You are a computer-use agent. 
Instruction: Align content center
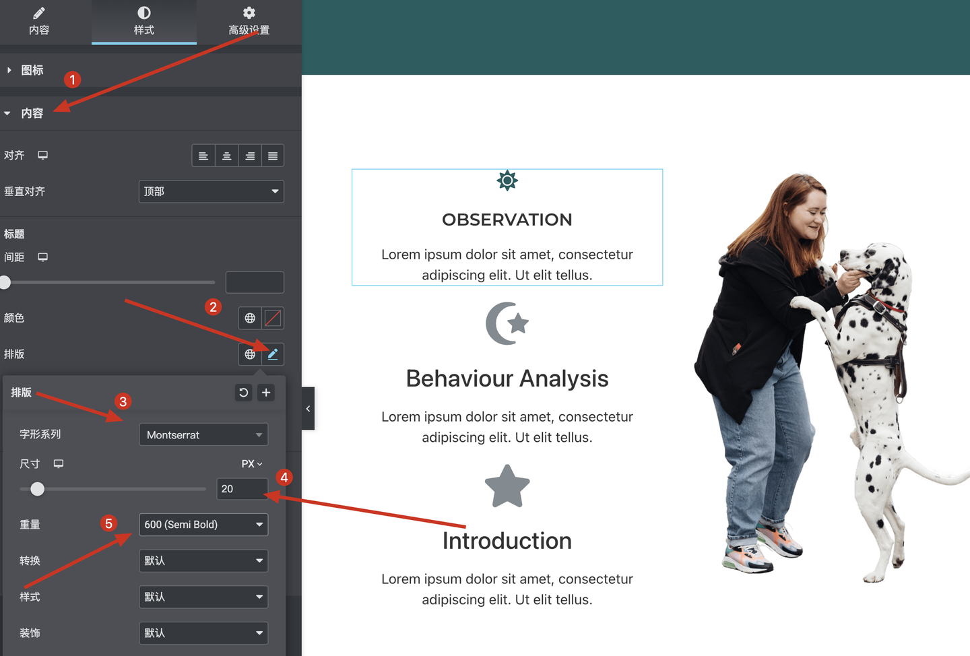pos(227,156)
